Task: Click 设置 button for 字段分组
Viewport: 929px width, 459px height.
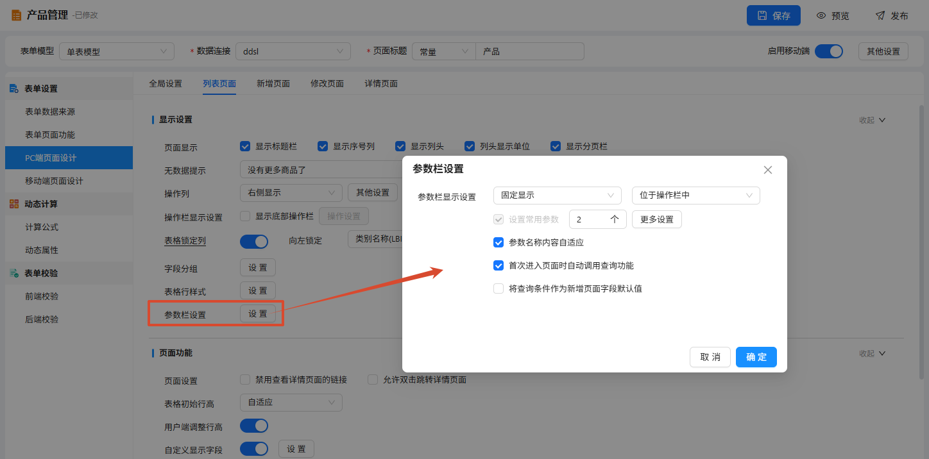Action: (x=258, y=267)
